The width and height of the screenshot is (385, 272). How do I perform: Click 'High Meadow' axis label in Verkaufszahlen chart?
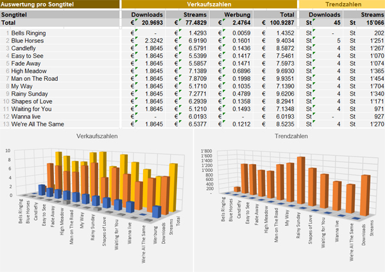pos(62,221)
